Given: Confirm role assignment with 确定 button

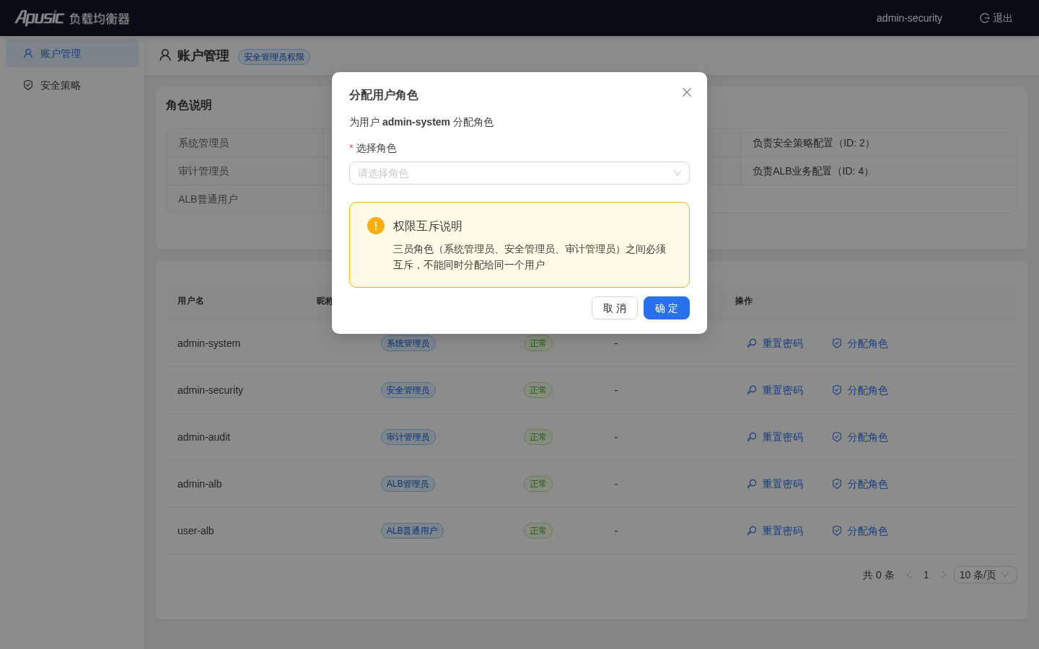Looking at the screenshot, I should coord(667,308).
